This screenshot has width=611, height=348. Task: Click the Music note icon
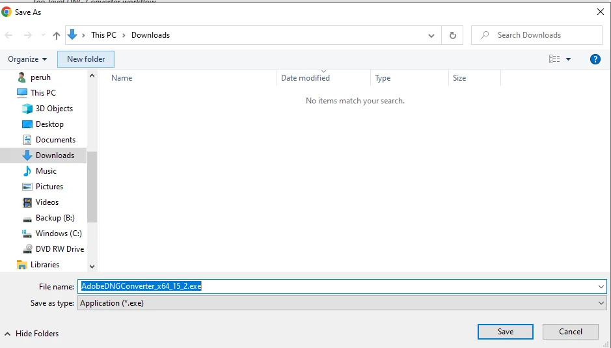27,170
